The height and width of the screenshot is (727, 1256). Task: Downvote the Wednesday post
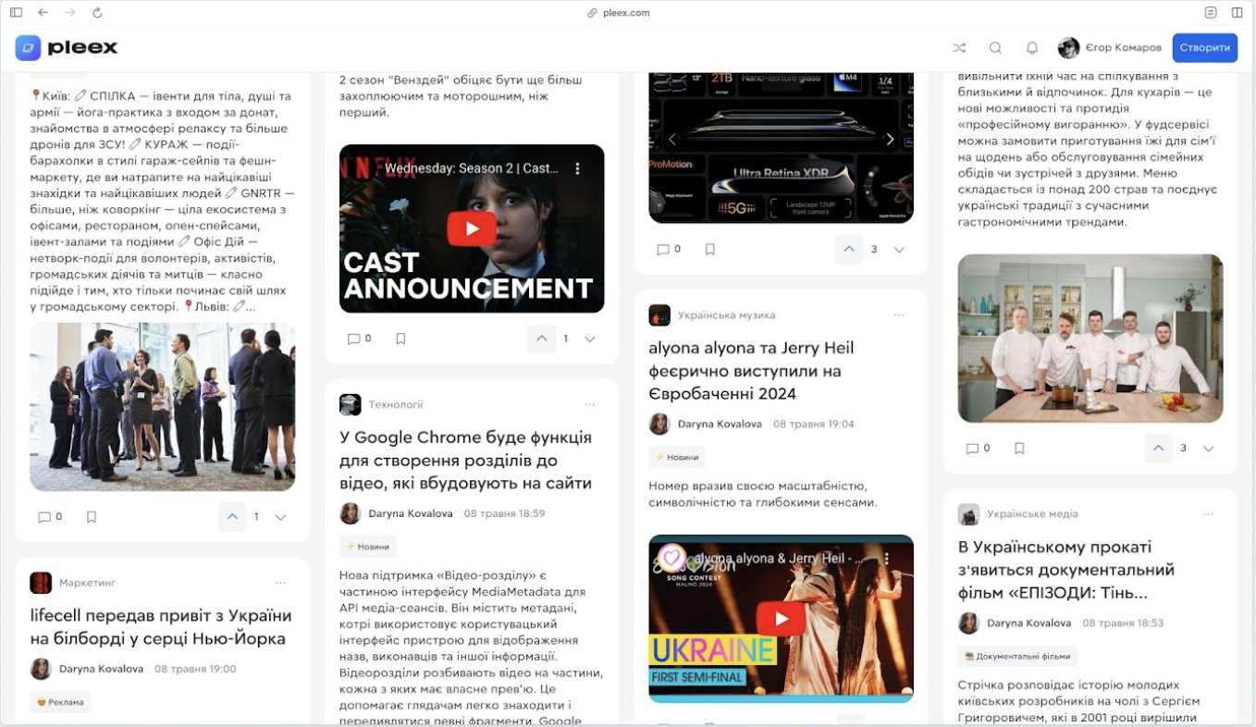pos(590,339)
